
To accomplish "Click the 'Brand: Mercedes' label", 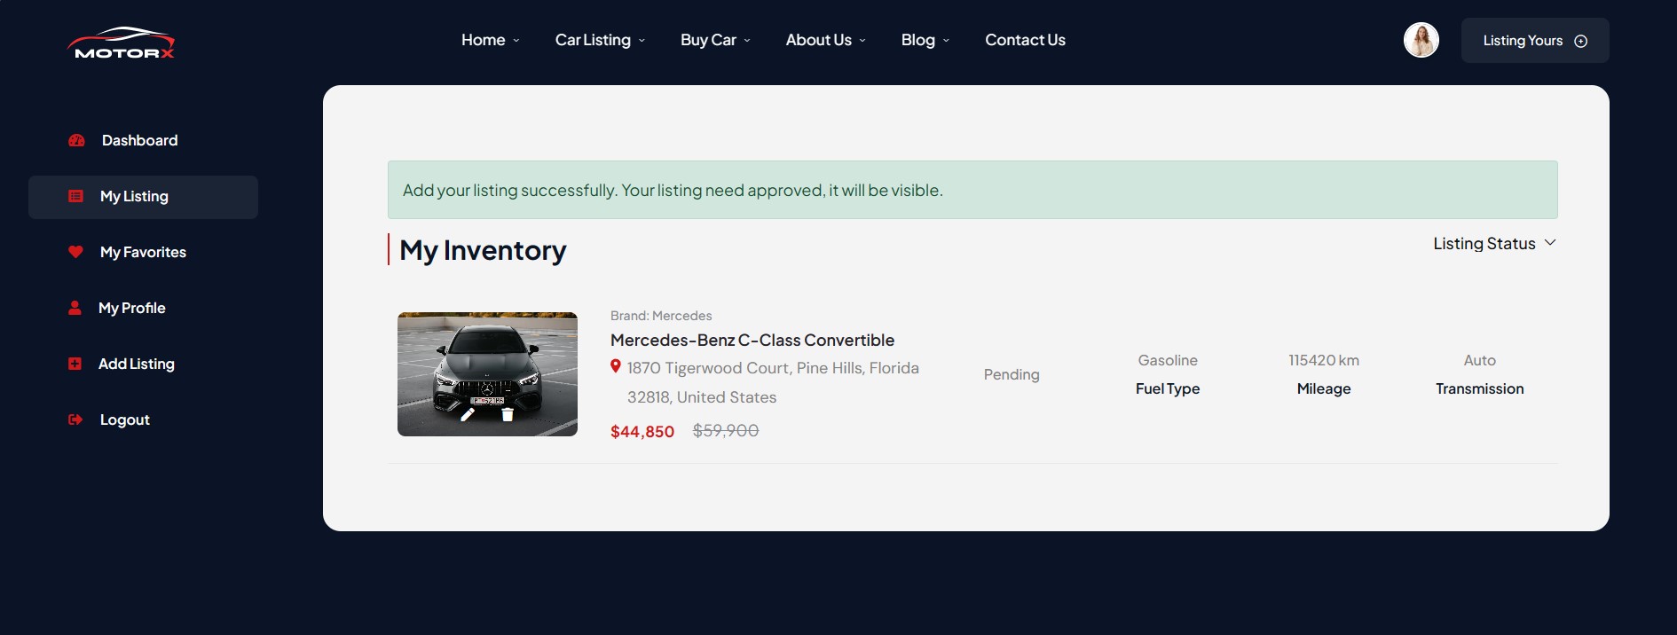I will [x=661, y=316].
